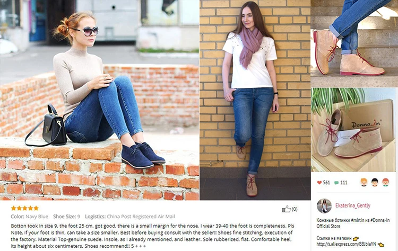Click the five-star review rating
The image size is (398, 251).
point(24,208)
